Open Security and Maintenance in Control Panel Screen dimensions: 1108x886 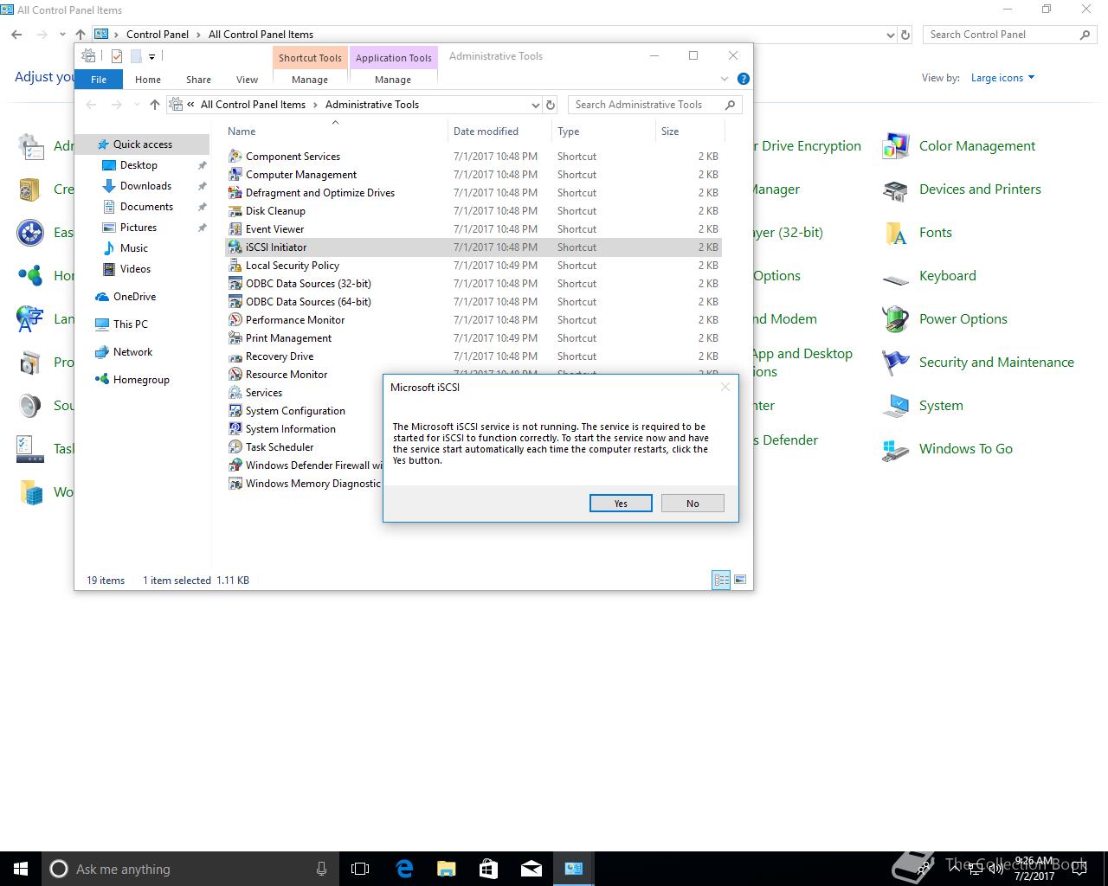(x=978, y=363)
